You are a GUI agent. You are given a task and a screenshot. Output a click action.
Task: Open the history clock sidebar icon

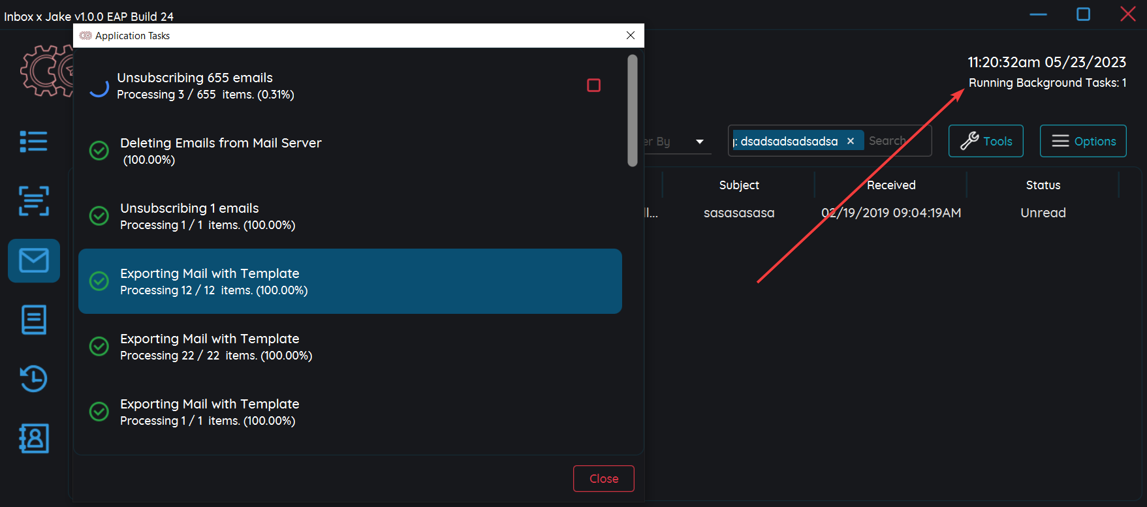click(x=33, y=378)
